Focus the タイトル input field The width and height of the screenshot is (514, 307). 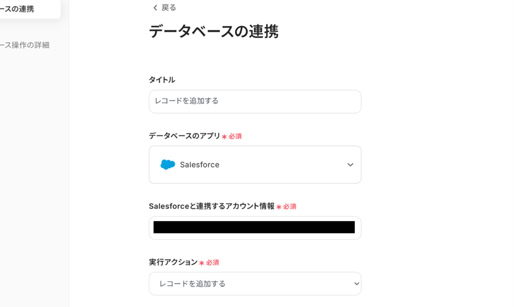point(255,101)
